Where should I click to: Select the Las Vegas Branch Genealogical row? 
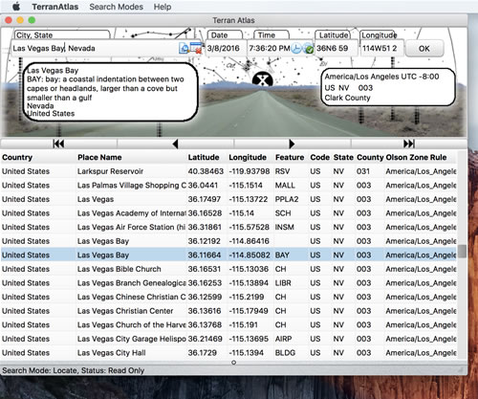point(228,283)
